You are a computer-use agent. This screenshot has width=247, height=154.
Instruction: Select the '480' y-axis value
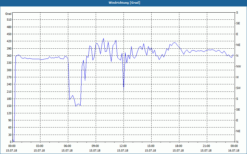tap(9, 27)
